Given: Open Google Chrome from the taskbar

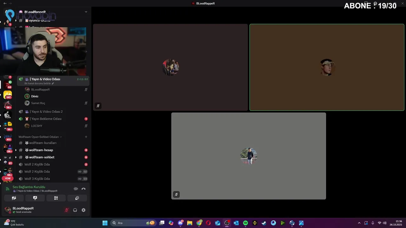Looking at the screenshot, I should point(199,223).
